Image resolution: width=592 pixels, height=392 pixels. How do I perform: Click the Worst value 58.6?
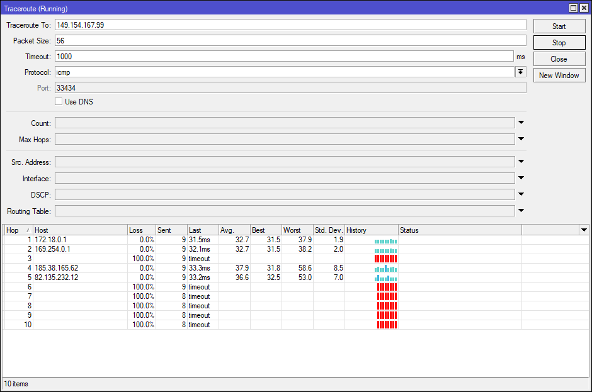coord(305,268)
